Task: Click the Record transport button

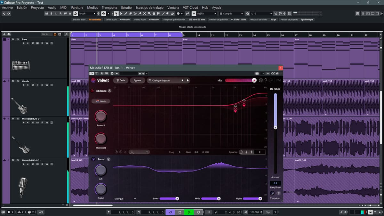Action: pos(198,212)
